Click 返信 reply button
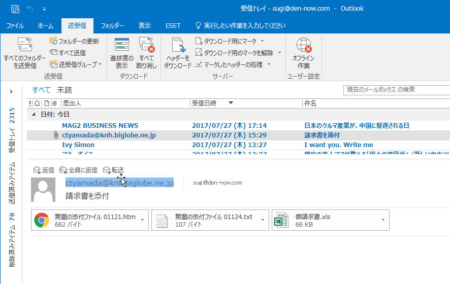The width and height of the screenshot is (450, 284). pyautogui.click(x=44, y=170)
